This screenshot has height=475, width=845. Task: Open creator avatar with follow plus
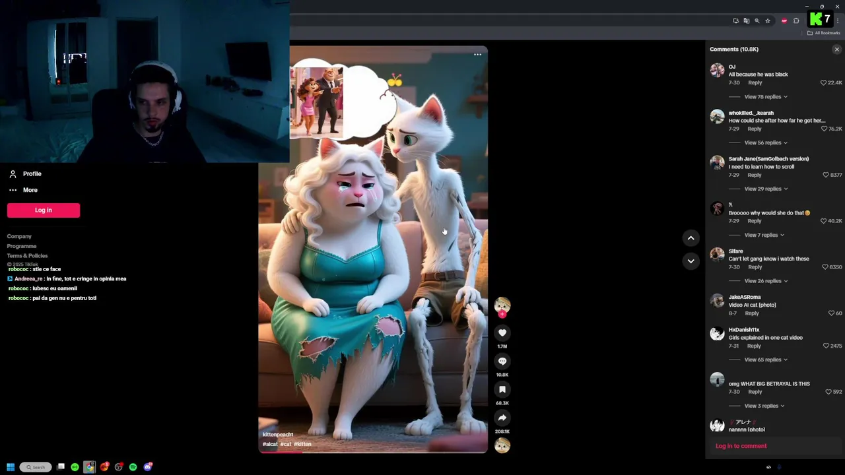[502, 306]
